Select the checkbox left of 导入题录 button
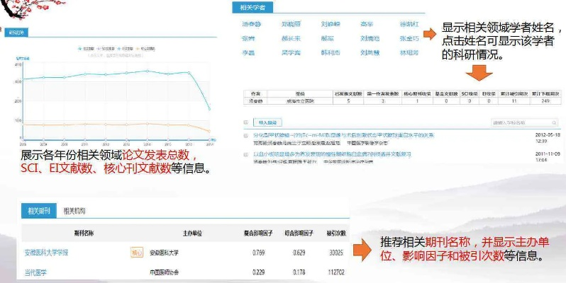Viewport: 566px width, 283px height. point(246,122)
